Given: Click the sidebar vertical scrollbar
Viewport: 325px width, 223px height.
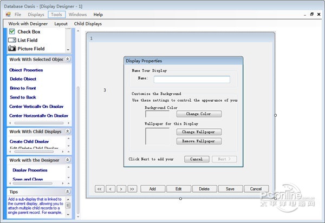Looking at the screenshot, I should [78, 150].
